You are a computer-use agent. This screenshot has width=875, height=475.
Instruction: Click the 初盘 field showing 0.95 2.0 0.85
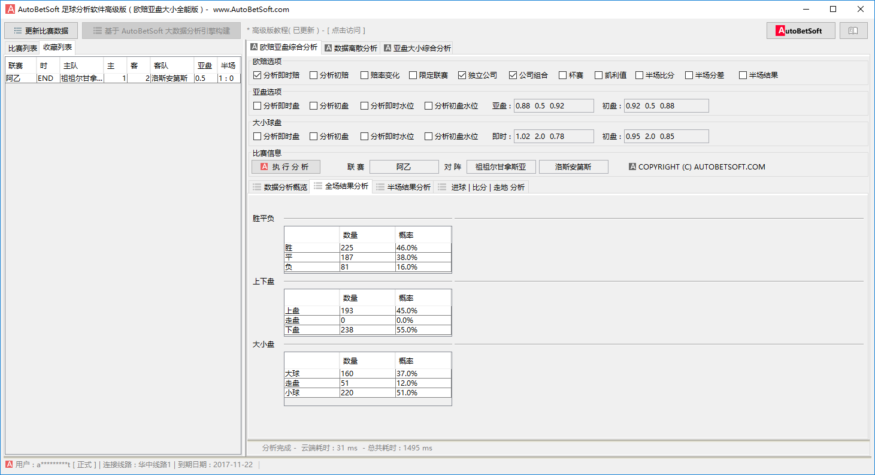click(666, 137)
